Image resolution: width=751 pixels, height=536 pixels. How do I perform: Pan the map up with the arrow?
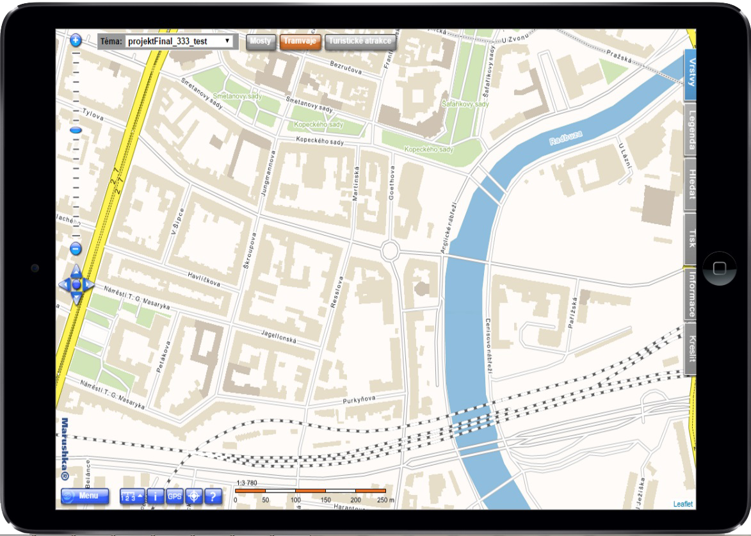point(76,271)
